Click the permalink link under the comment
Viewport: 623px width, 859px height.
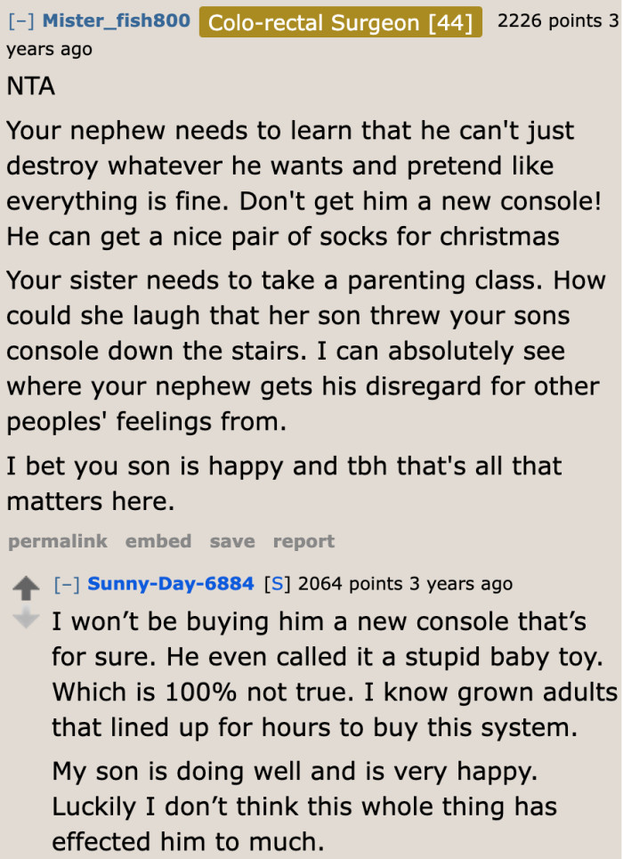tap(57, 540)
